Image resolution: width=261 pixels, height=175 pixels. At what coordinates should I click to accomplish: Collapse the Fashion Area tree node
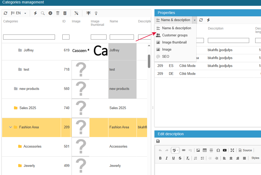coord(11,127)
